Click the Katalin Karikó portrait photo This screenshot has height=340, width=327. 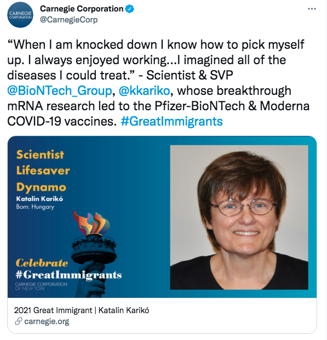point(239,217)
